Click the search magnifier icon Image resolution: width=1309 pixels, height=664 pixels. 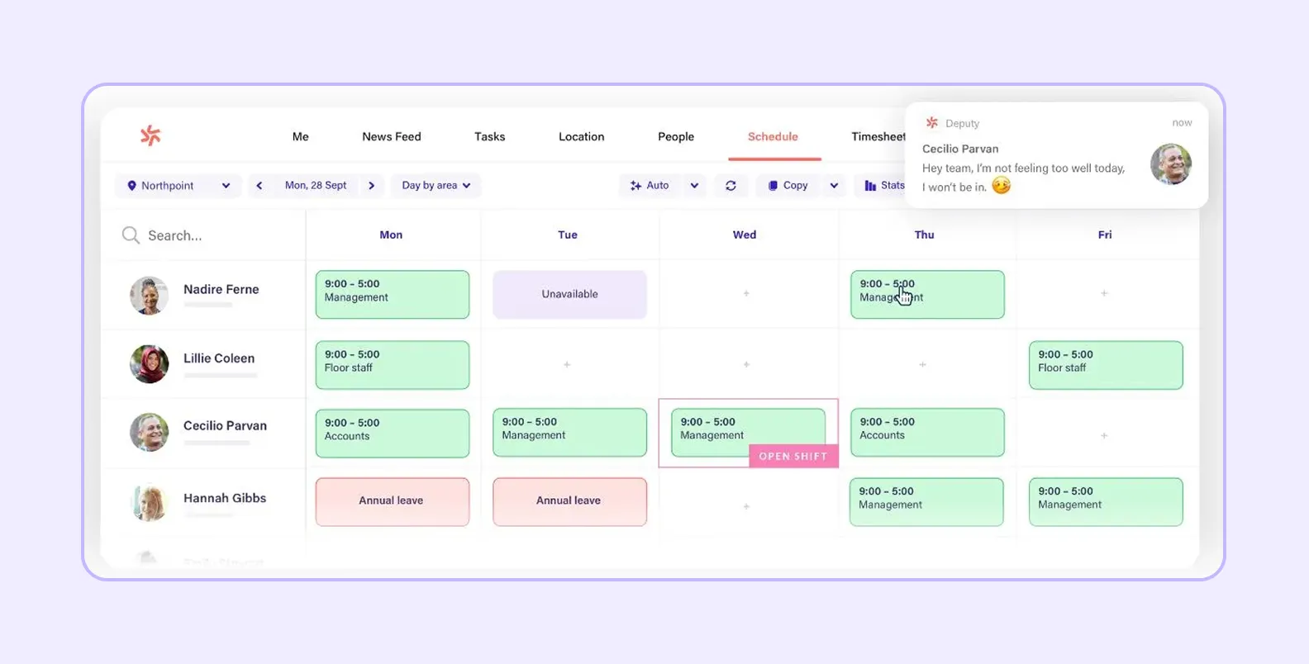(131, 235)
